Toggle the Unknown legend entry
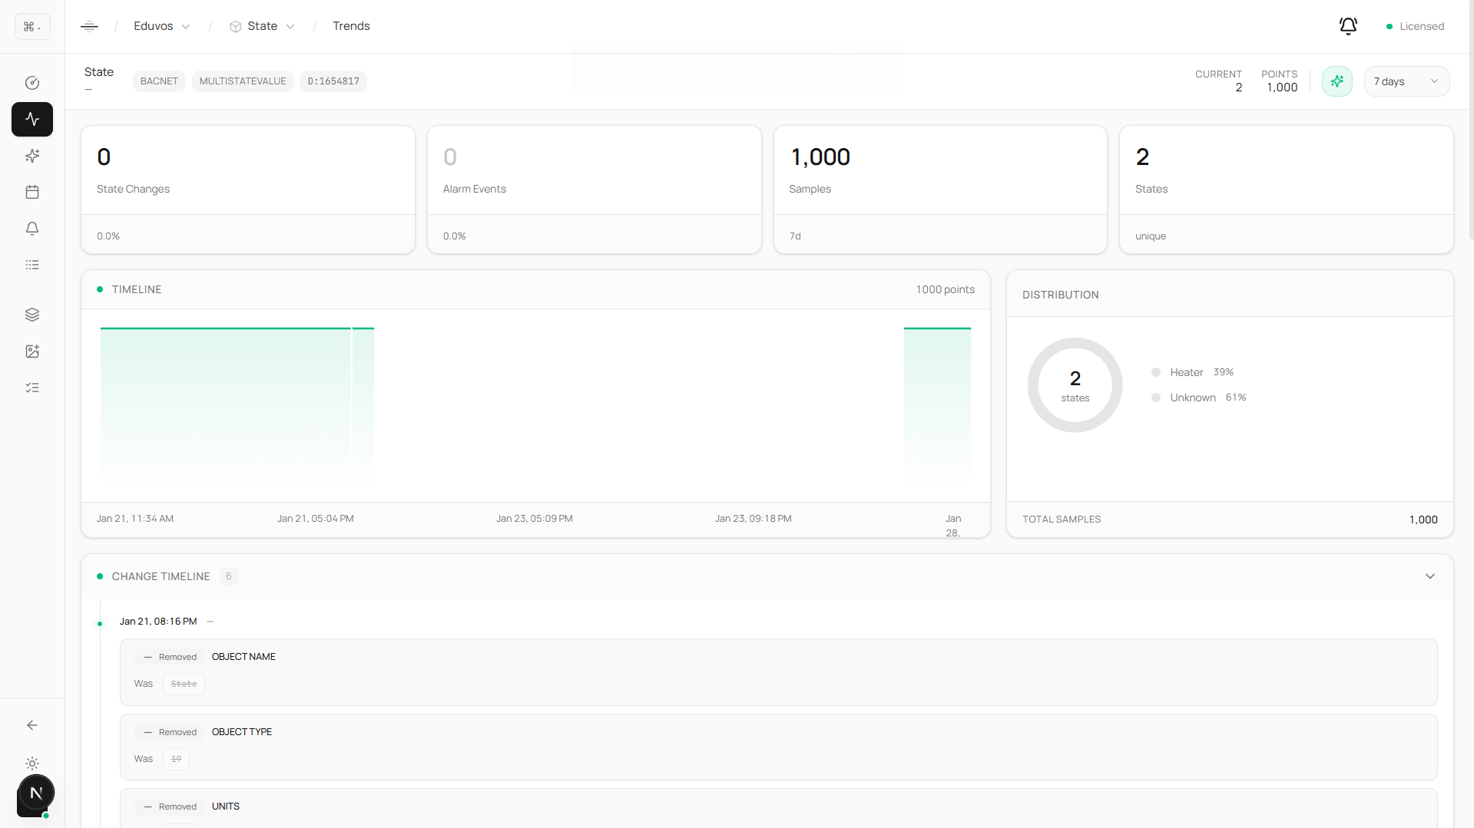 [1192, 398]
